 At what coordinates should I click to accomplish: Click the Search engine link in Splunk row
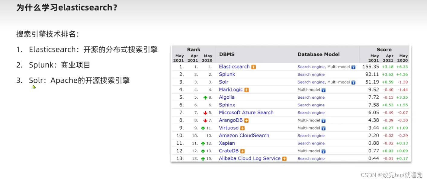tap(311, 75)
